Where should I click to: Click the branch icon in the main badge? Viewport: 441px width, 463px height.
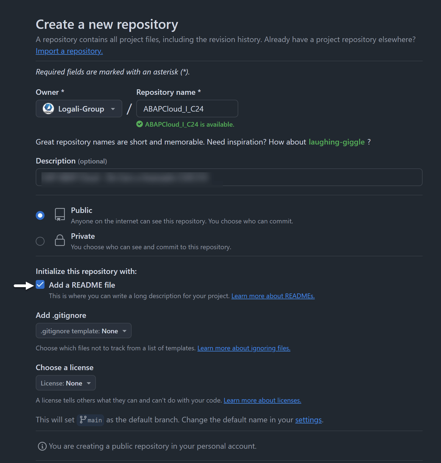coord(83,420)
